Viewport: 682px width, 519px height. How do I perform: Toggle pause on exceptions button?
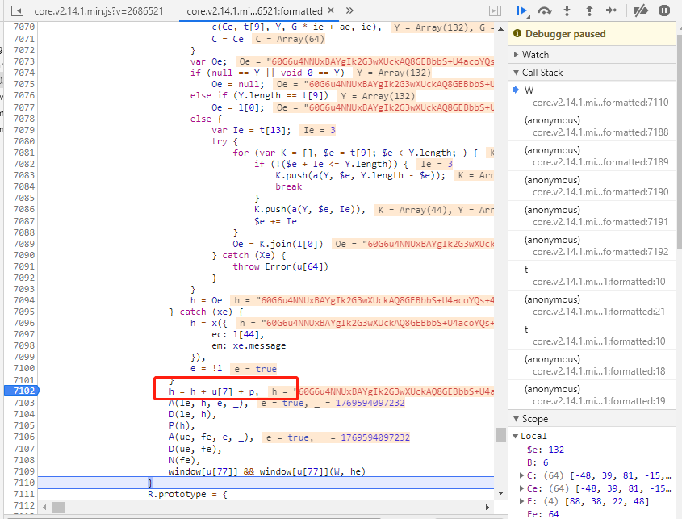point(663,10)
